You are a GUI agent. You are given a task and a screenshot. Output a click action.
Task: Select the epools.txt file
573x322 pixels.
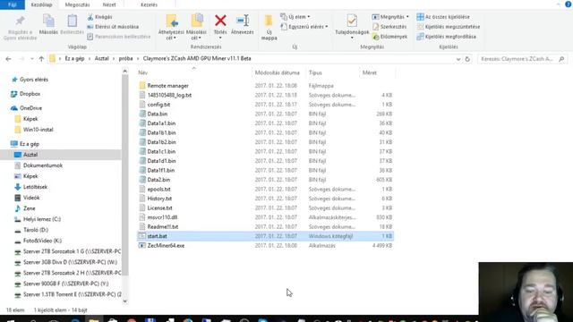159,189
